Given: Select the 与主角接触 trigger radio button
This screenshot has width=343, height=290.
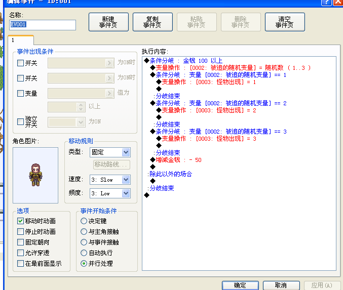Looking at the screenshot, I should [x=84, y=231].
